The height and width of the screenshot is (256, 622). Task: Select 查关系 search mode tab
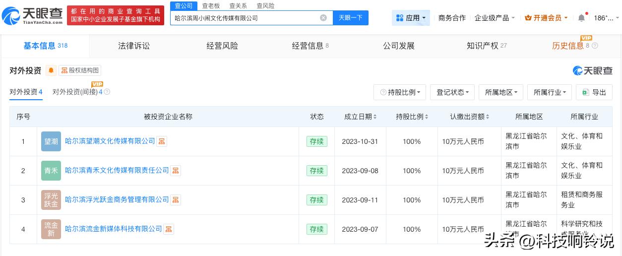pyautogui.click(x=238, y=6)
